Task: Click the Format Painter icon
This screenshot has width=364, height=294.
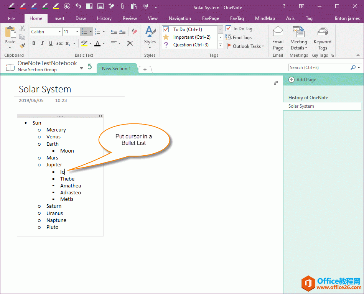Action: tap(22, 45)
